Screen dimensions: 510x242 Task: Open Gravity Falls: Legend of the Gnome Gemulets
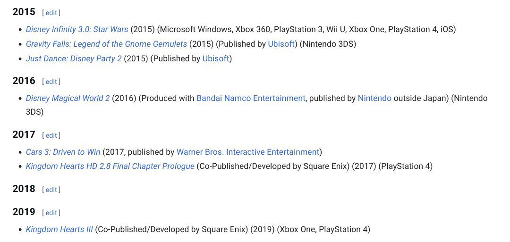(x=106, y=44)
